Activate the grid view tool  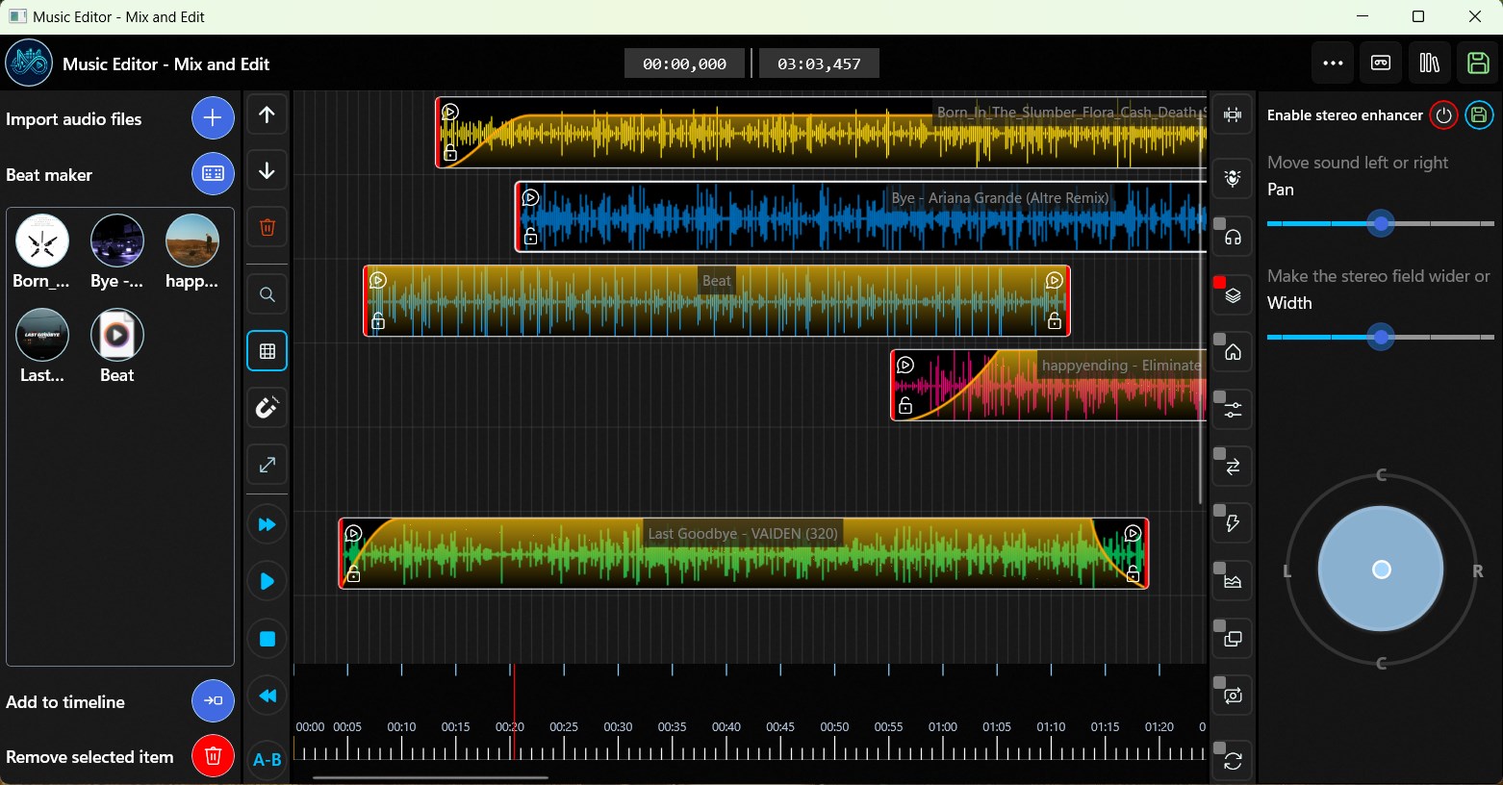[x=267, y=351]
